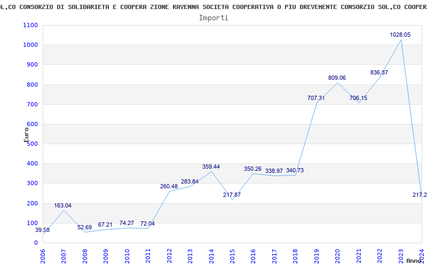The height and width of the screenshot is (266, 427).
Task: Click the 2021 x-axis year label
Action: [x=359, y=256]
